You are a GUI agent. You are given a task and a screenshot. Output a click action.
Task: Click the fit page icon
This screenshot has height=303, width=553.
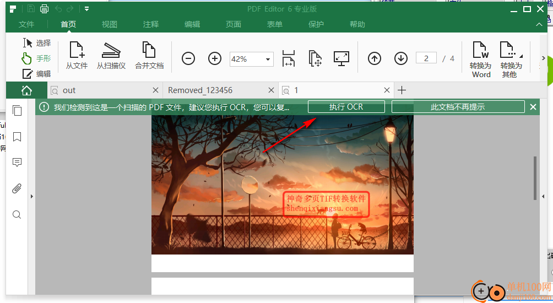pyautogui.click(x=315, y=58)
